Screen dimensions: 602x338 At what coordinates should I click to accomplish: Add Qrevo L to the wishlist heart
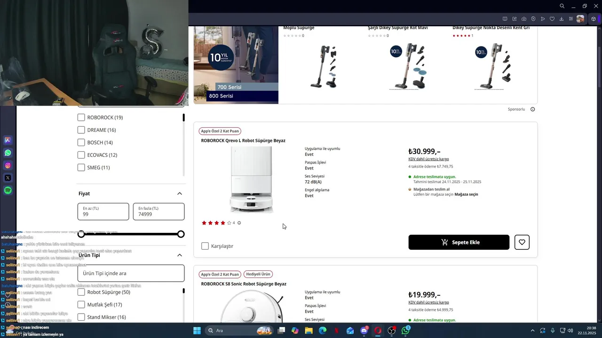[x=522, y=242]
